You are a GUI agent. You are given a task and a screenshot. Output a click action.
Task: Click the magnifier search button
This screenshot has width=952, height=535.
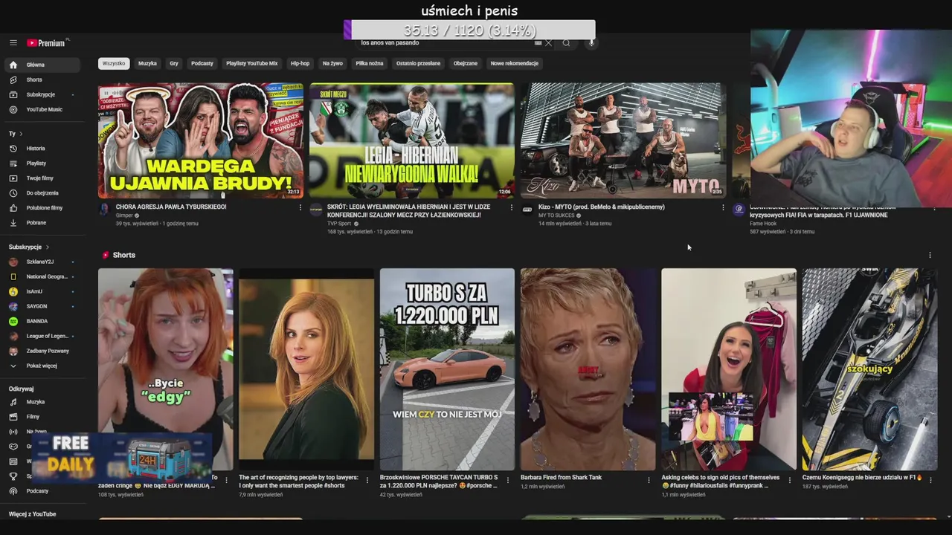click(566, 43)
